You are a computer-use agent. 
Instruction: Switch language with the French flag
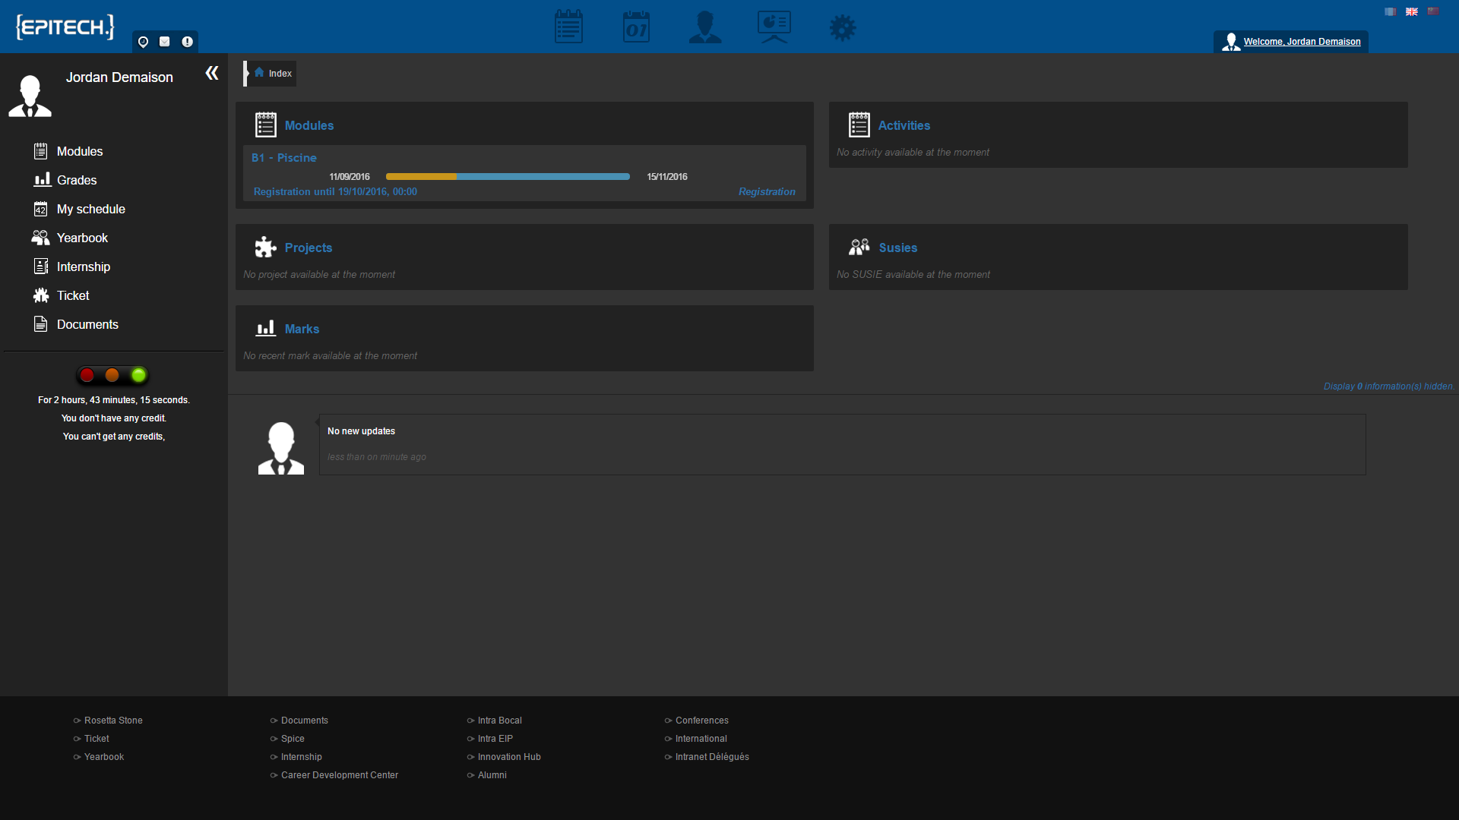click(x=1390, y=11)
